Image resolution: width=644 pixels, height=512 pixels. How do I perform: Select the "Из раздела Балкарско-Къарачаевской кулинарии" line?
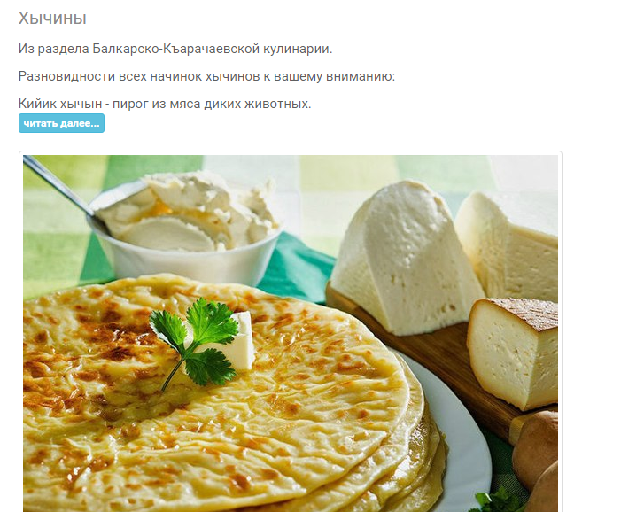[x=175, y=49]
